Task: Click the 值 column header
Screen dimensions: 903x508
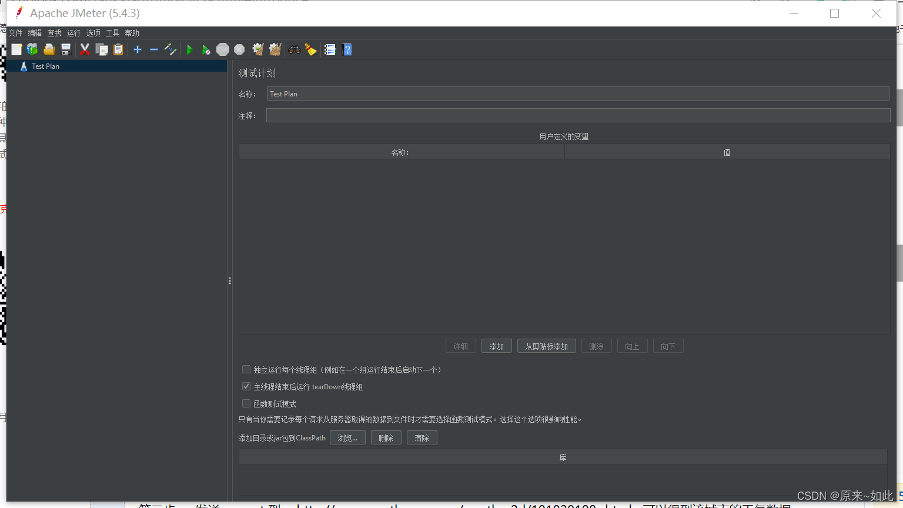Action: [x=727, y=152]
